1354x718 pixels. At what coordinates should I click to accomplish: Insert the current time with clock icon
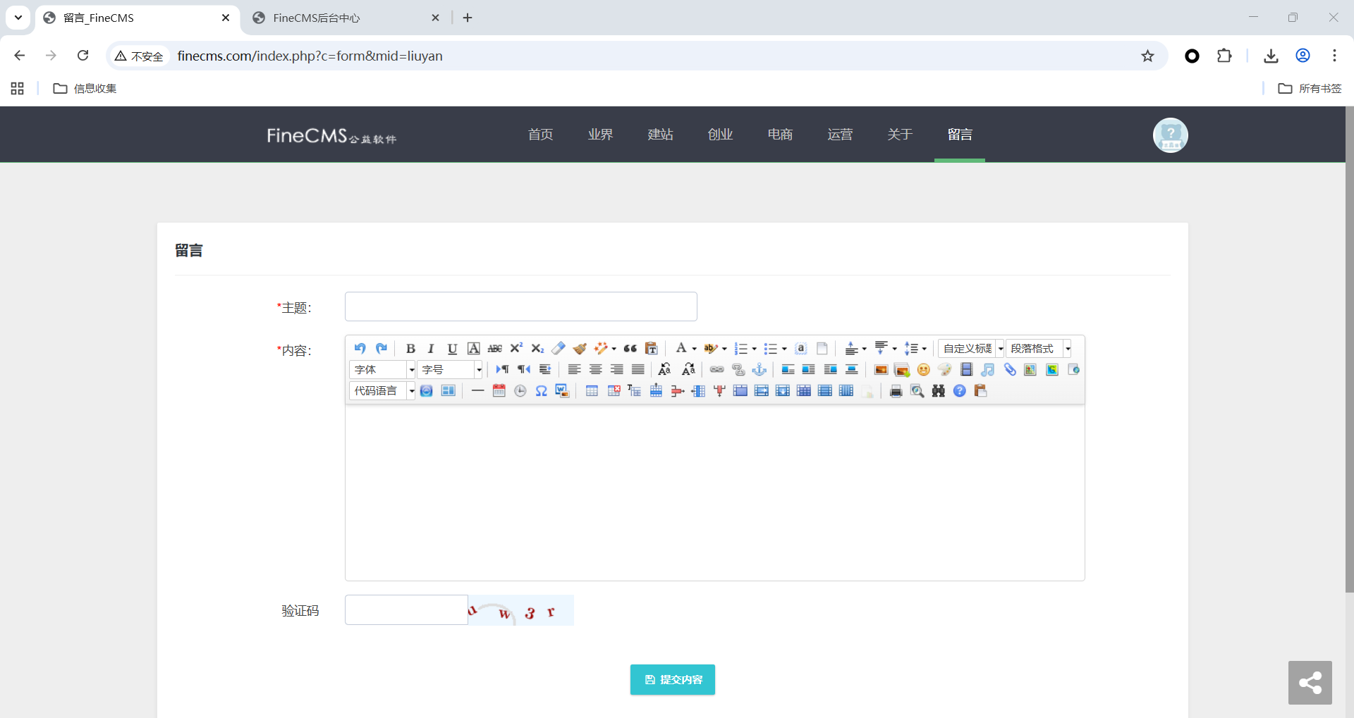click(520, 390)
